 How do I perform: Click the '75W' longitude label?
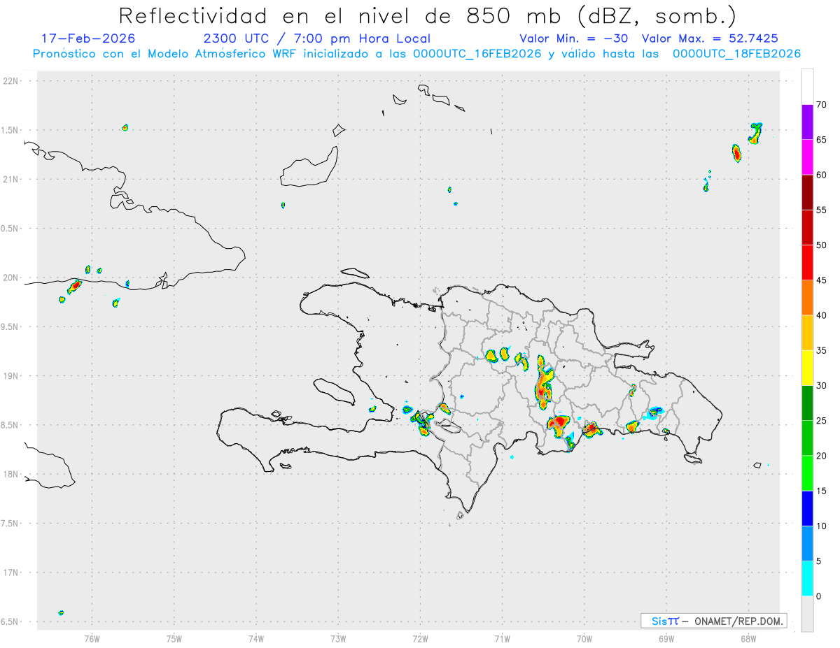[174, 638]
